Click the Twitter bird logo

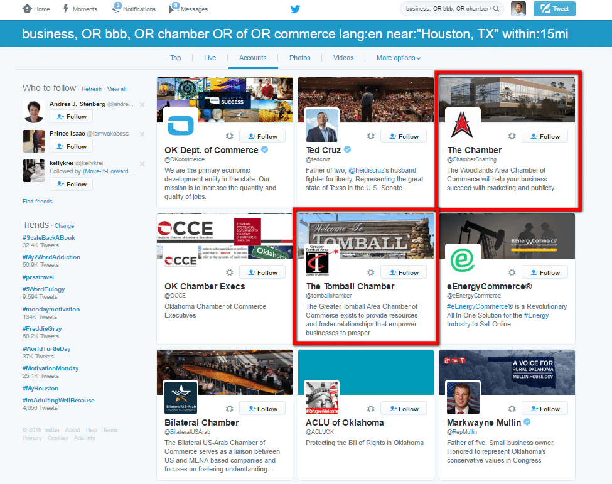[x=295, y=9]
